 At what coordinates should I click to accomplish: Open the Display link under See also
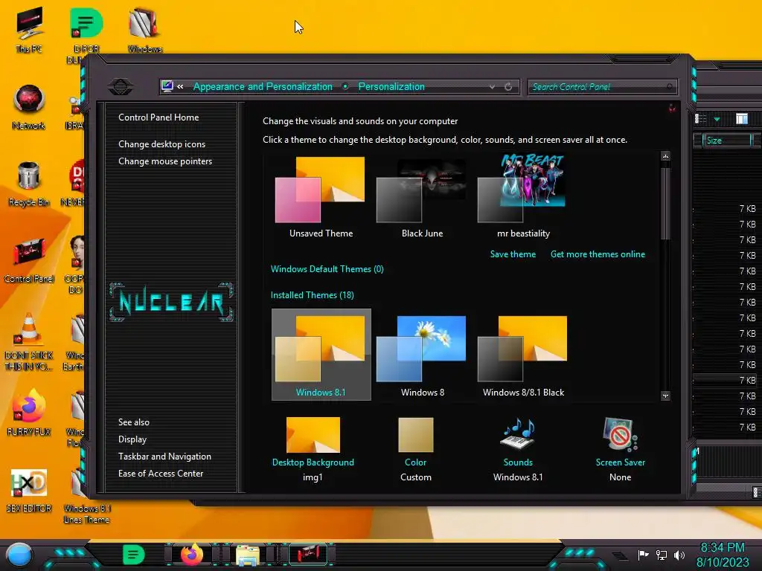[132, 439]
